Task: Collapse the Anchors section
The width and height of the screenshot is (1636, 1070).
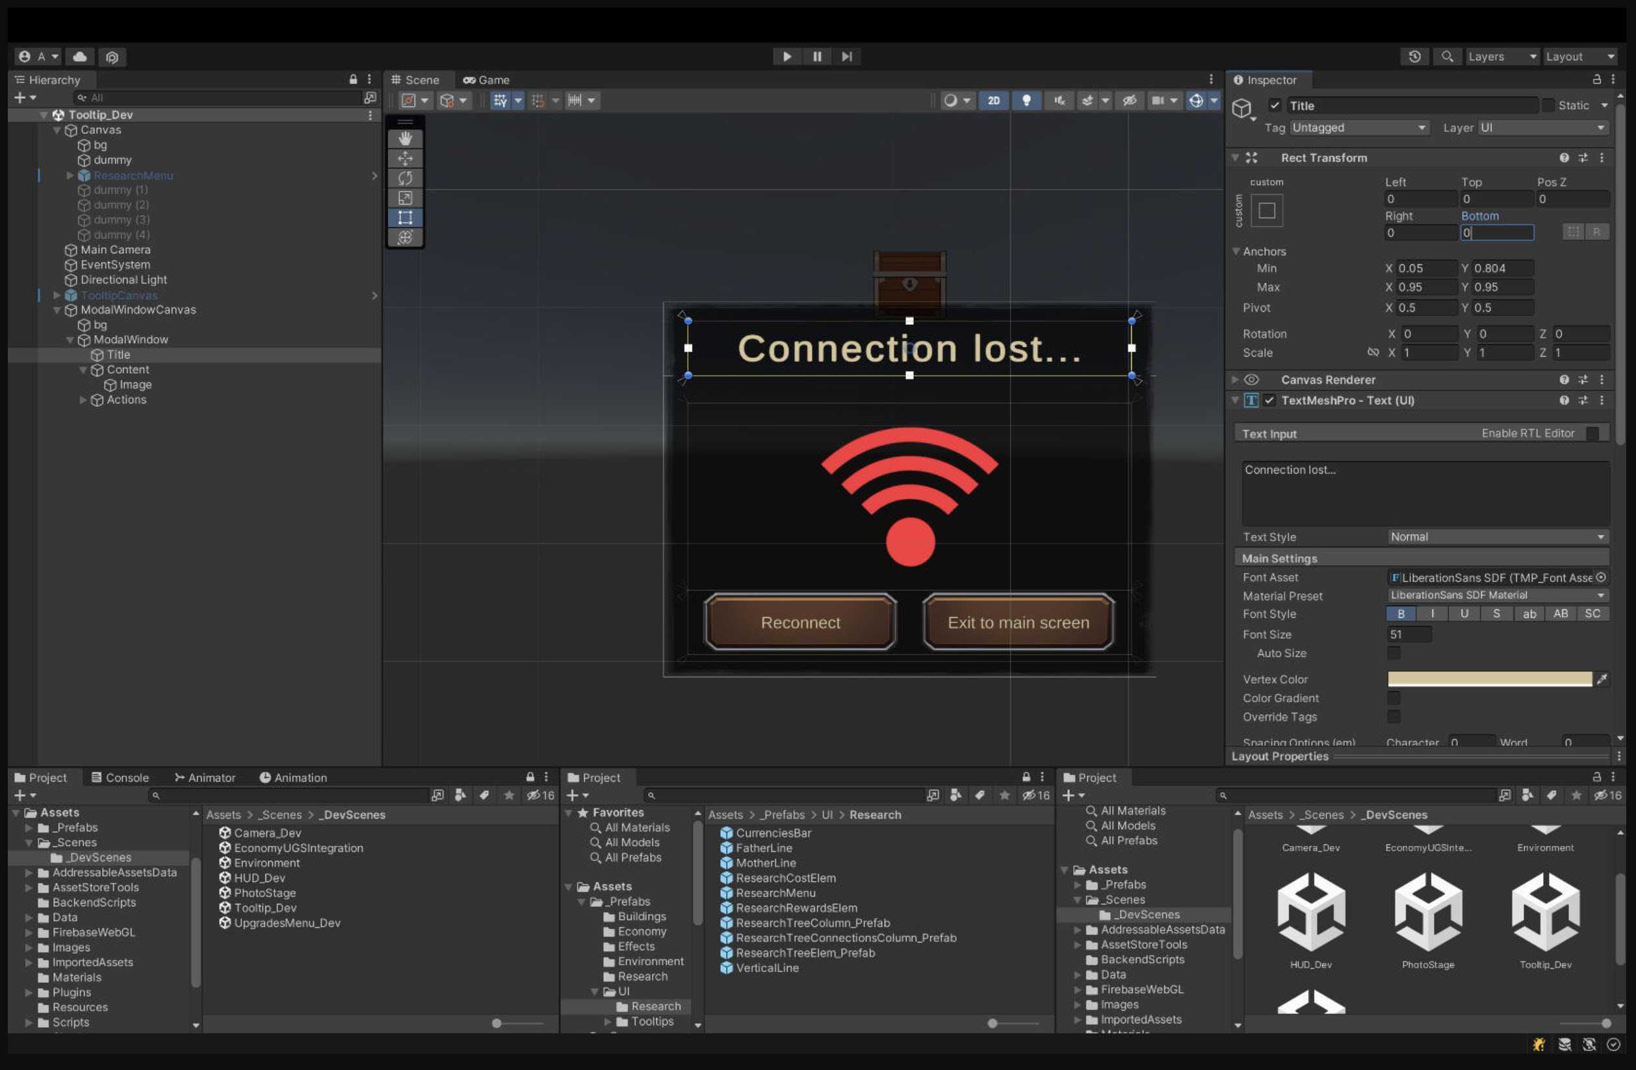Action: tap(1236, 251)
